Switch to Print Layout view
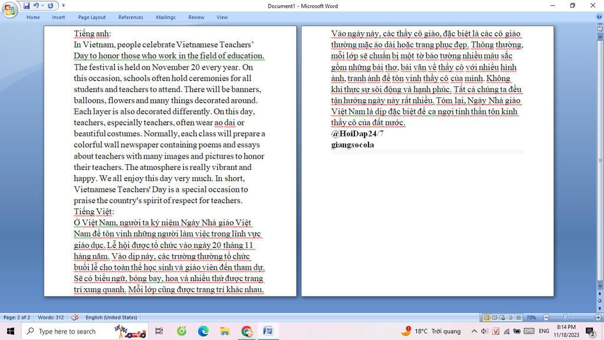 [x=486, y=317]
